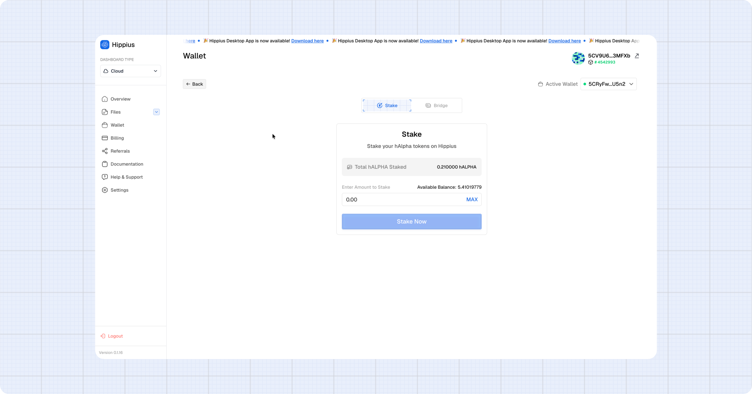Click the account identicon avatar

(x=578, y=58)
